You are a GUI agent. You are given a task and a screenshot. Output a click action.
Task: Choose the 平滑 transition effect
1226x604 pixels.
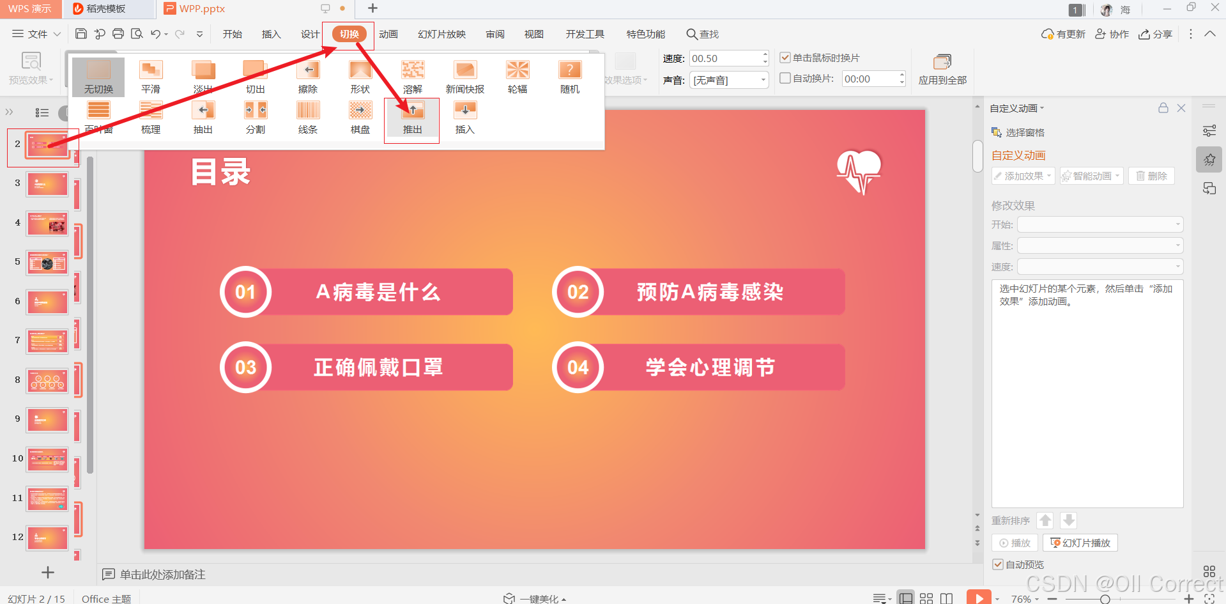pos(151,76)
